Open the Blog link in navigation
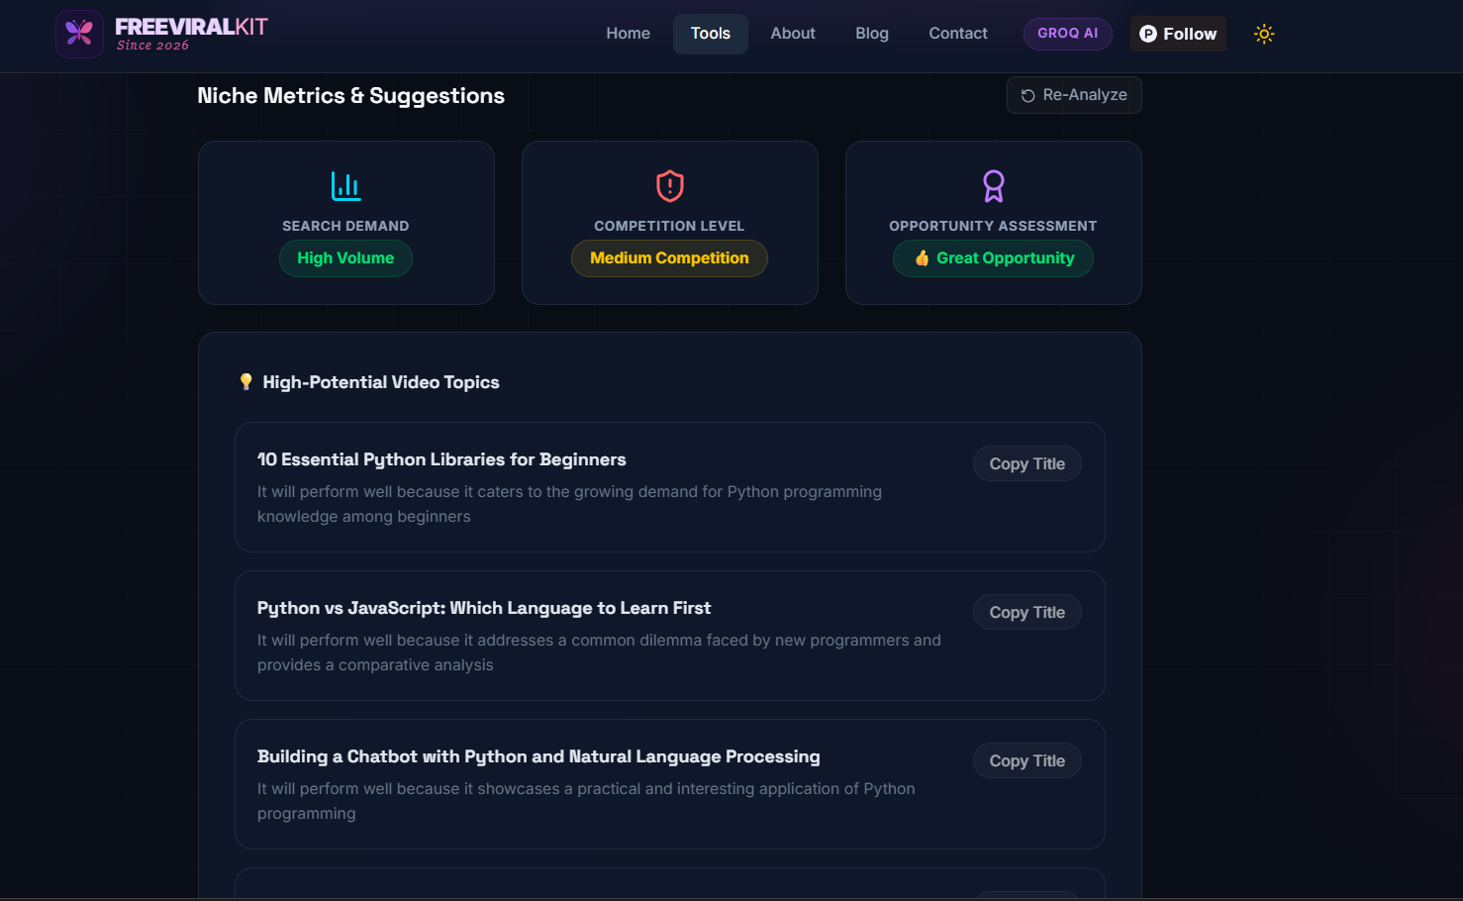Image resolution: width=1463 pixels, height=901 pixels. [x=872, y=34]
